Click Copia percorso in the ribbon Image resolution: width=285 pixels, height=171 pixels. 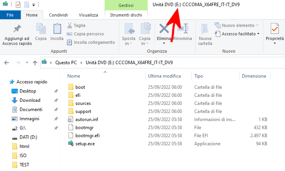tap(85, 34)
